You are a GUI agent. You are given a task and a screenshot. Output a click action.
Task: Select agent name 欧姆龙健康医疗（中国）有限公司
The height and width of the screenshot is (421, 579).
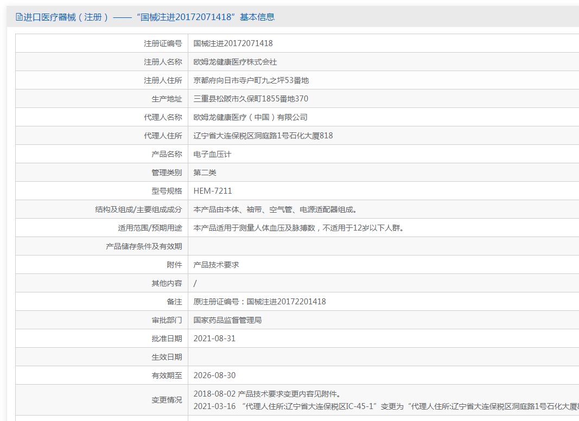click(250, 117)
